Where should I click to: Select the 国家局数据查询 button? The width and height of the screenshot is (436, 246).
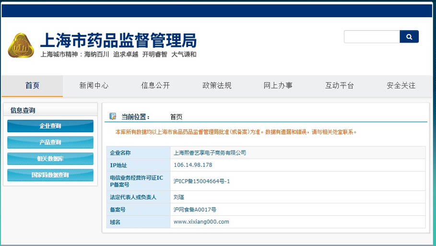click(50, 175)
